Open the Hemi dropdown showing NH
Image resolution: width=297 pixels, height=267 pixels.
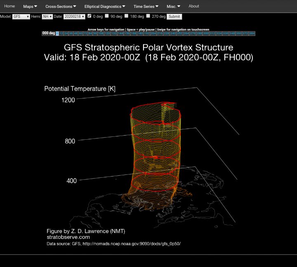click(47, 17)
